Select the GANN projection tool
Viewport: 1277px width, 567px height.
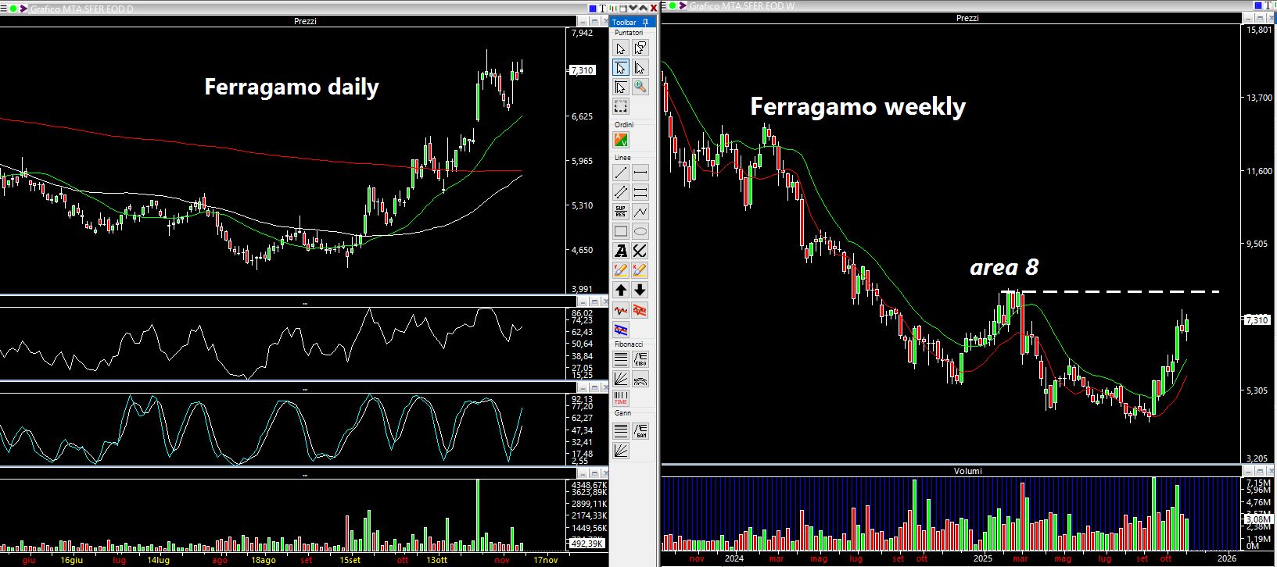(640, 430)
